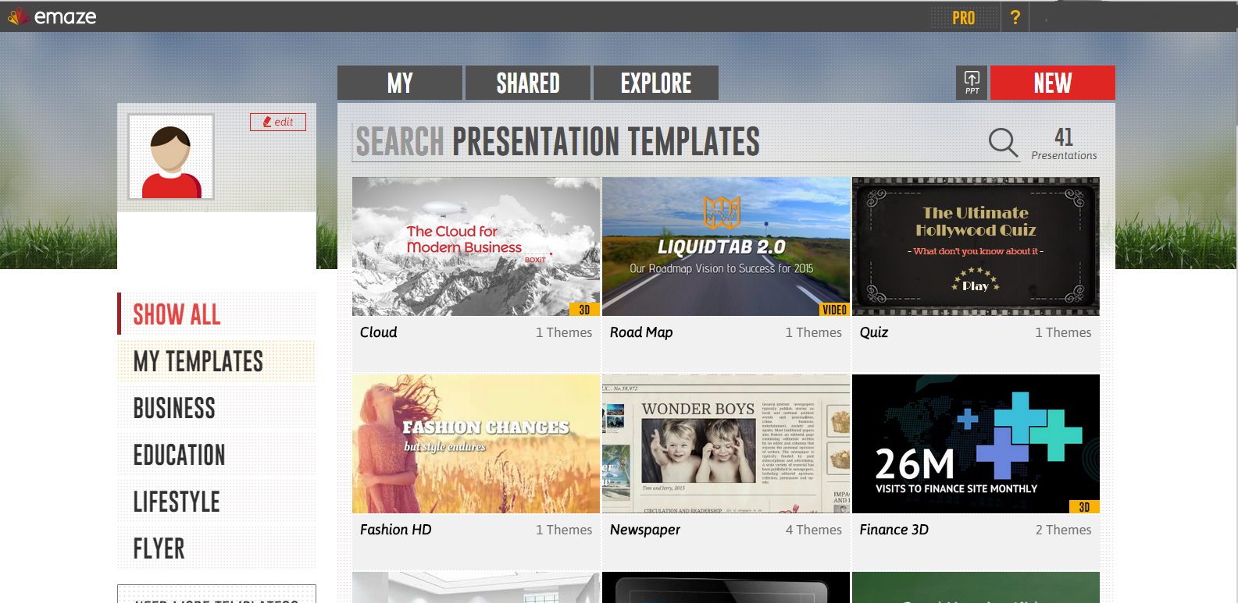
Task: Select MY TEMPLATES category
Action: point(216,361)
